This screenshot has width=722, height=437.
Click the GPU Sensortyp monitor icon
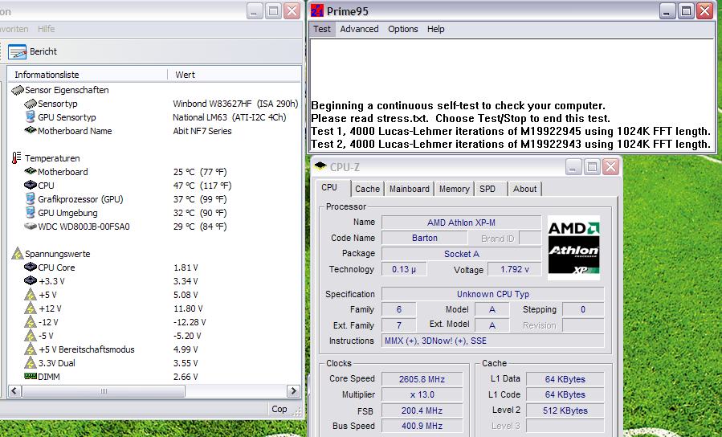coord(31,117)
